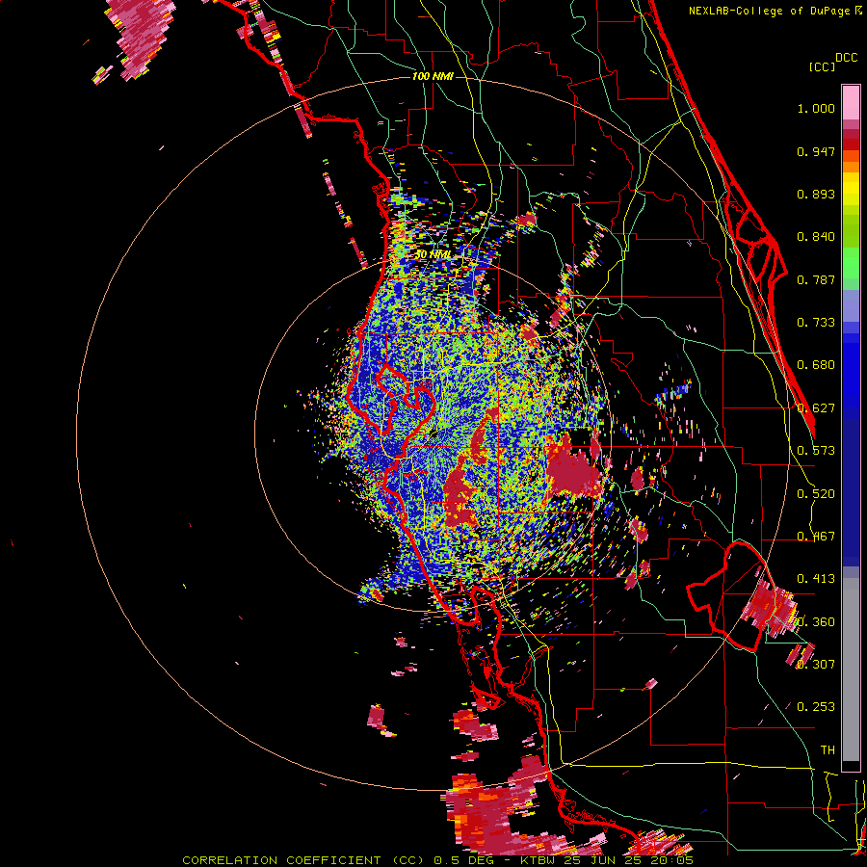The height and width of the screenshot is (867, 867).
Task: Click the 0.680 legend value
Action: [816, 365]
